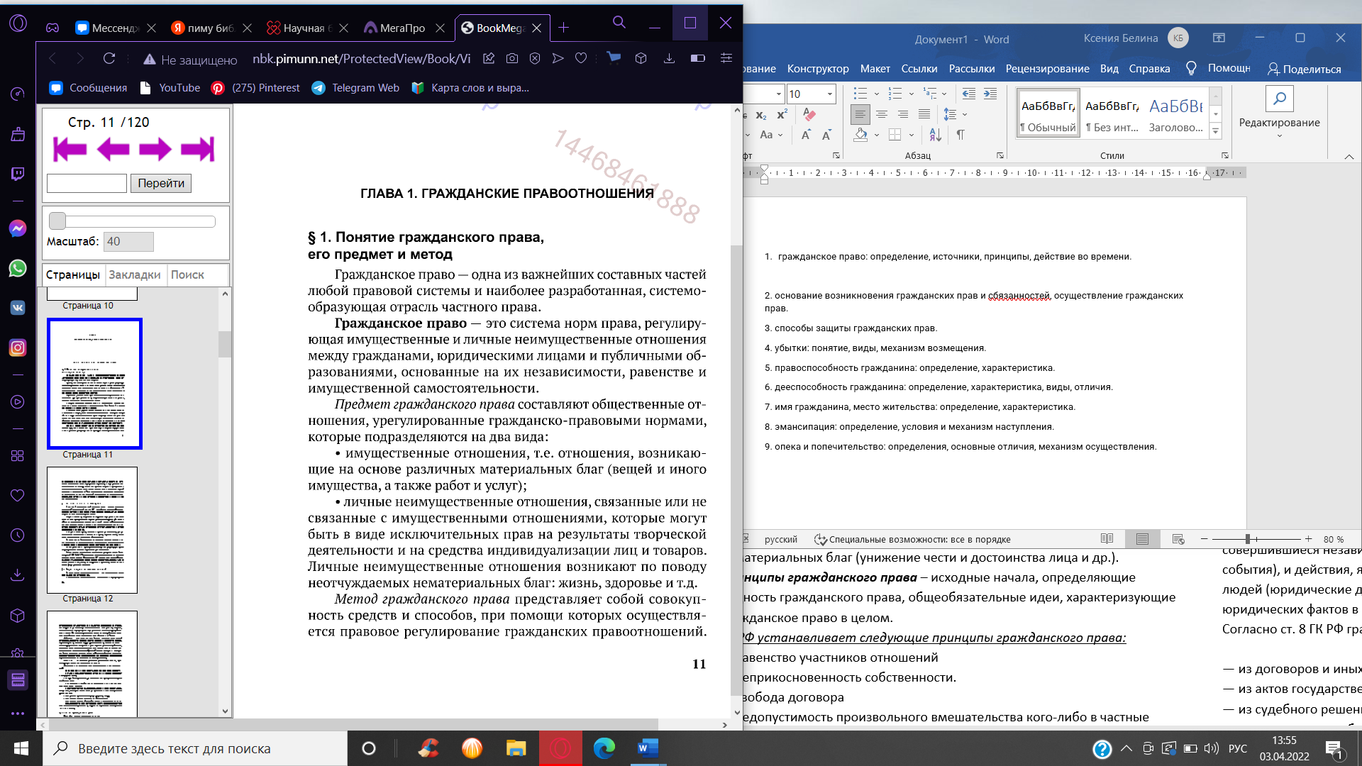Open Easy Setup sliders icon in Opera
The width and height of the screenshot is (1362, 766).
click(726, 58)
